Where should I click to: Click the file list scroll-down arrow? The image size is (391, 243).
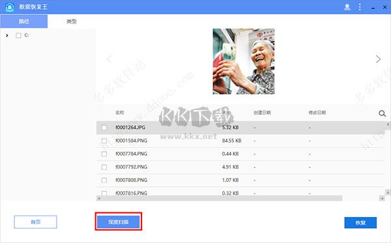[388, 192]
